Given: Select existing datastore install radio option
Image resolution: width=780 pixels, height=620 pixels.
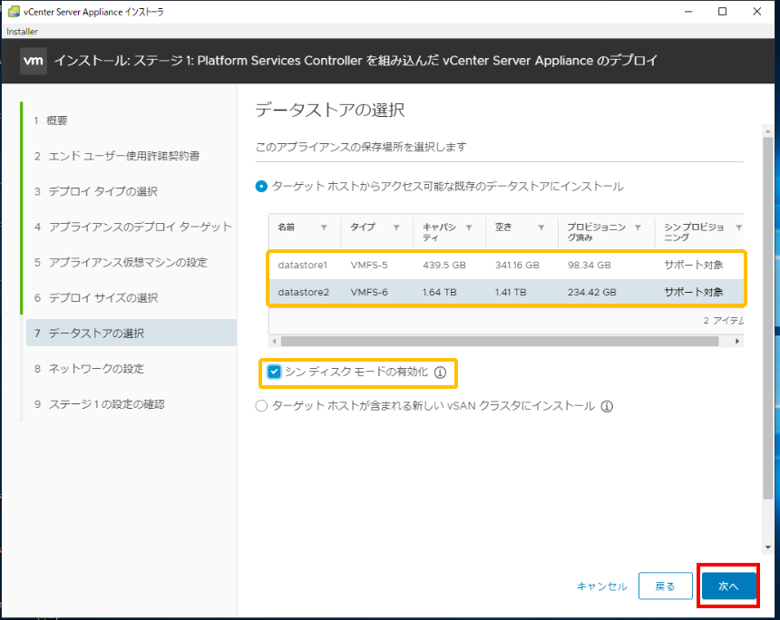Looking at the screenshot, I should 261,187.
